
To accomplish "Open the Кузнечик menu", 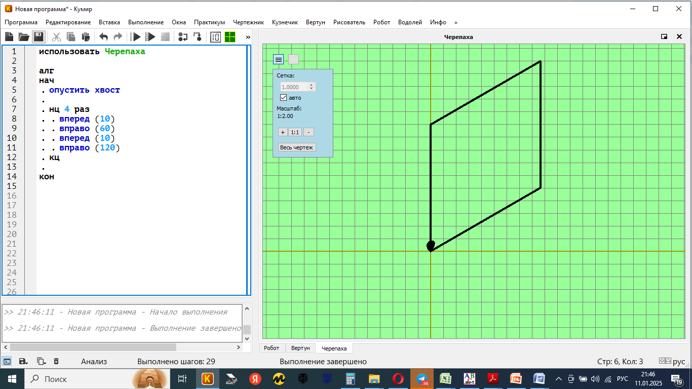I will [x=285, y=22].
